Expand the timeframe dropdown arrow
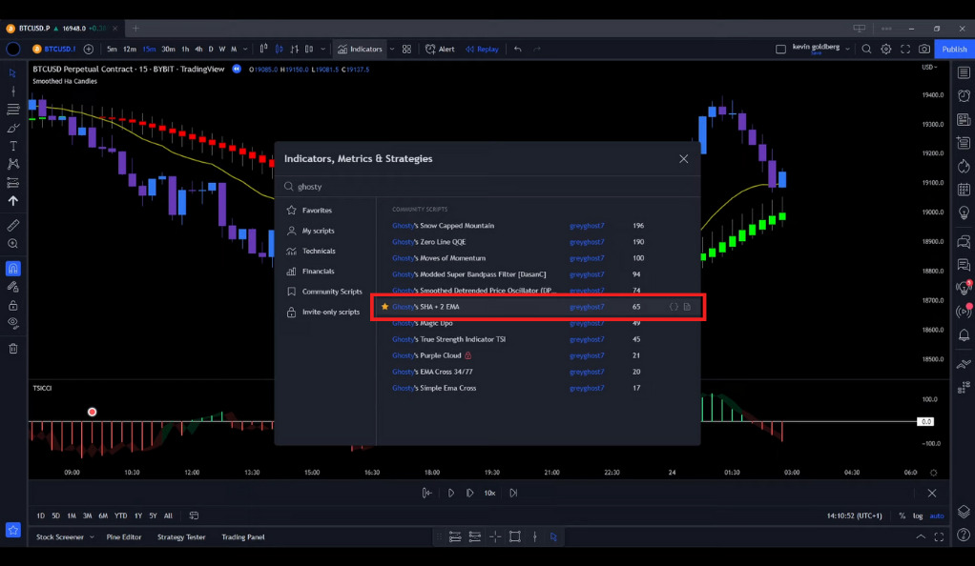Screen dimensions: 975x566 (x=245, y=50)
